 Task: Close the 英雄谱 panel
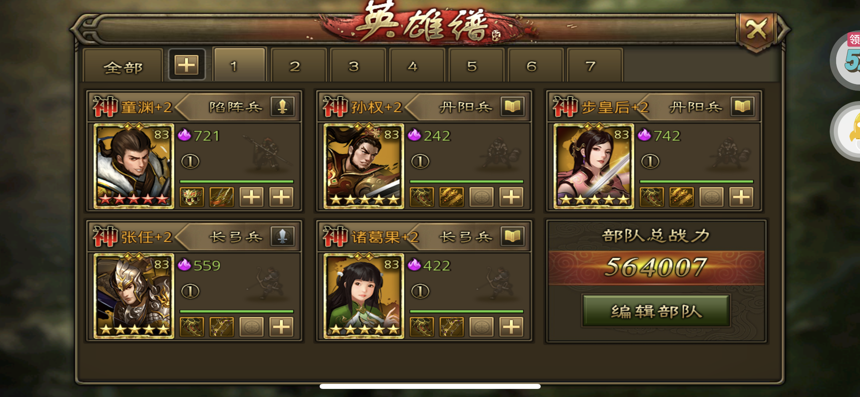(x=756, y=30)
